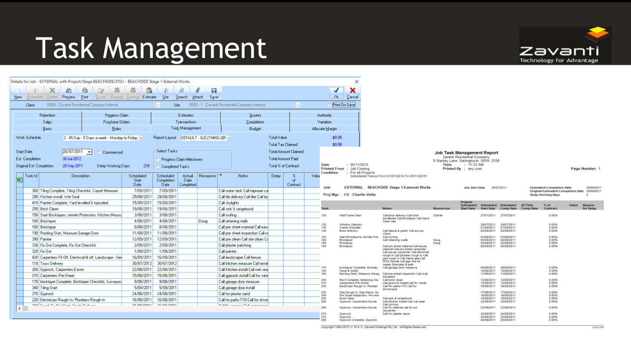Click the Scheduled Start Date column header
This screenshot has height=342, width=631.
click(x=138, y=180)
